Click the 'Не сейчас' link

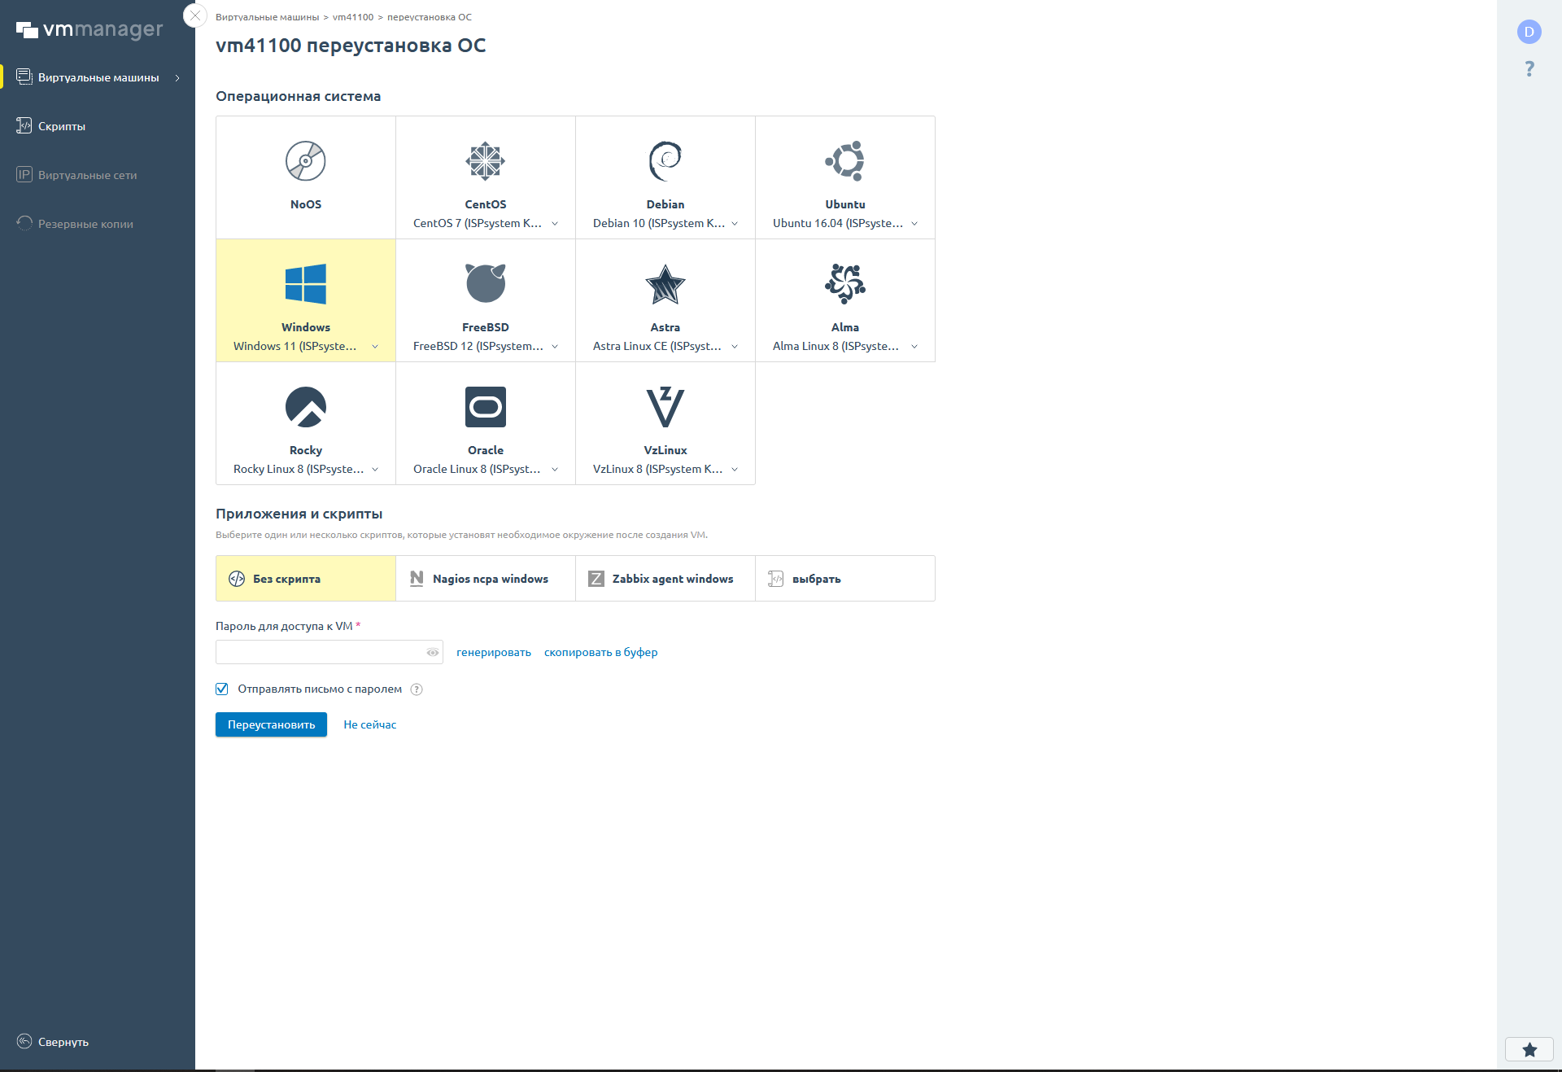coord(370,724)
